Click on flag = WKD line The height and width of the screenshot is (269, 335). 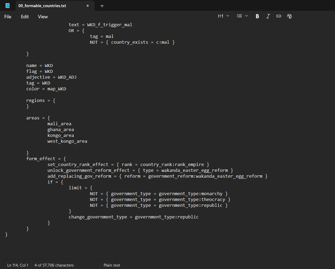(x=40, y=71)
